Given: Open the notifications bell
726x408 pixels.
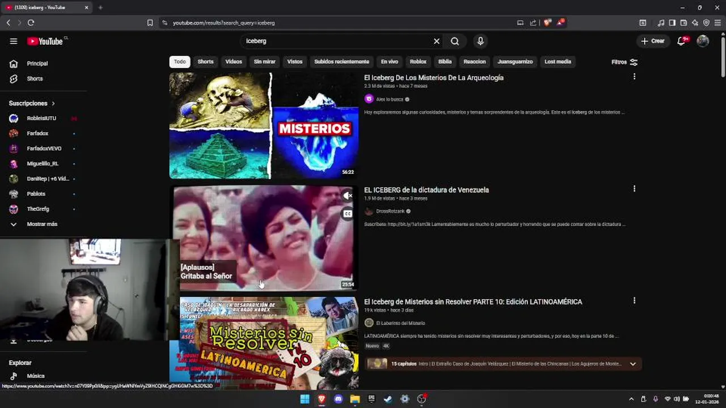Looking at the screenshot, I should 682,41.
